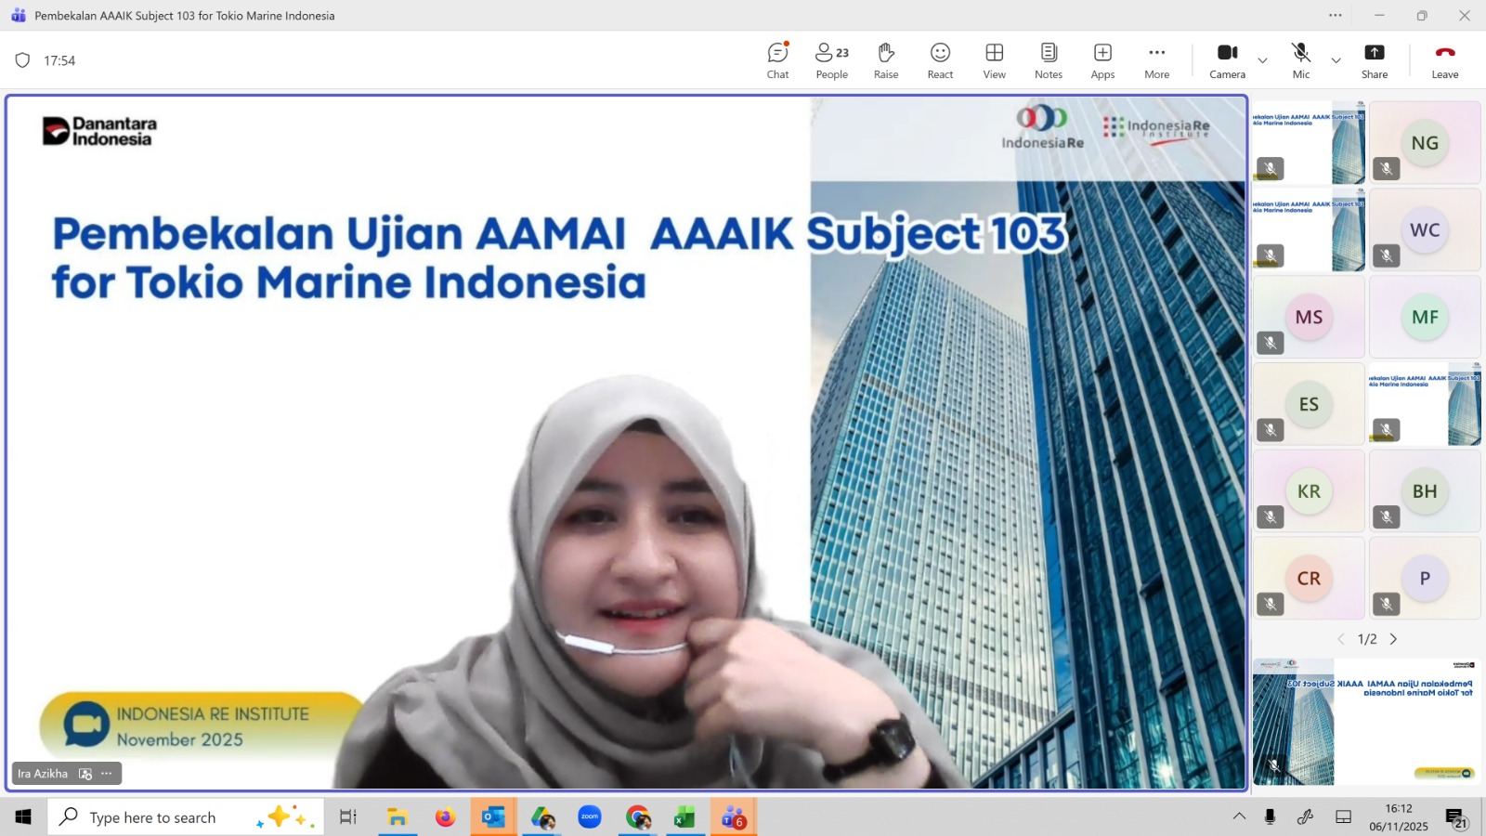This screenshot has height=836, width=1486.
Task: Show the People participants list
Action: click(x=831, y=60)
